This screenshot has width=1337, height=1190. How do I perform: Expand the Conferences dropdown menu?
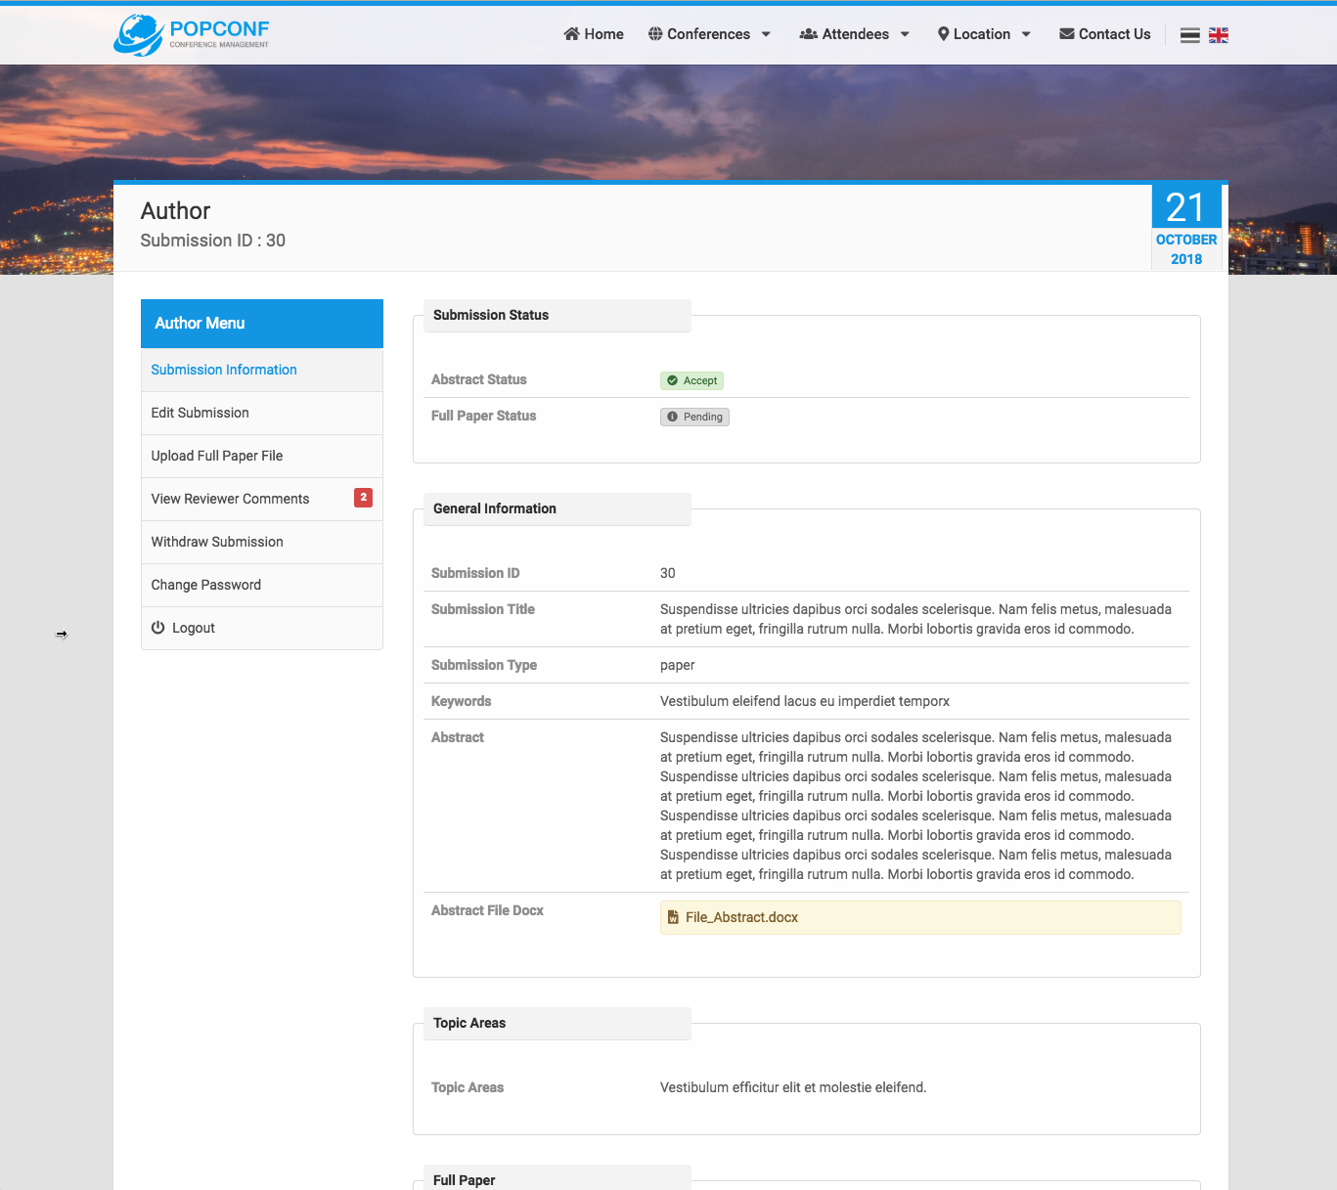coord(709,34)
